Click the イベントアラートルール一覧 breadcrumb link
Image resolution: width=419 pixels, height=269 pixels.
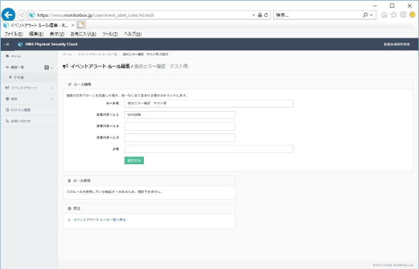[97, 54]
